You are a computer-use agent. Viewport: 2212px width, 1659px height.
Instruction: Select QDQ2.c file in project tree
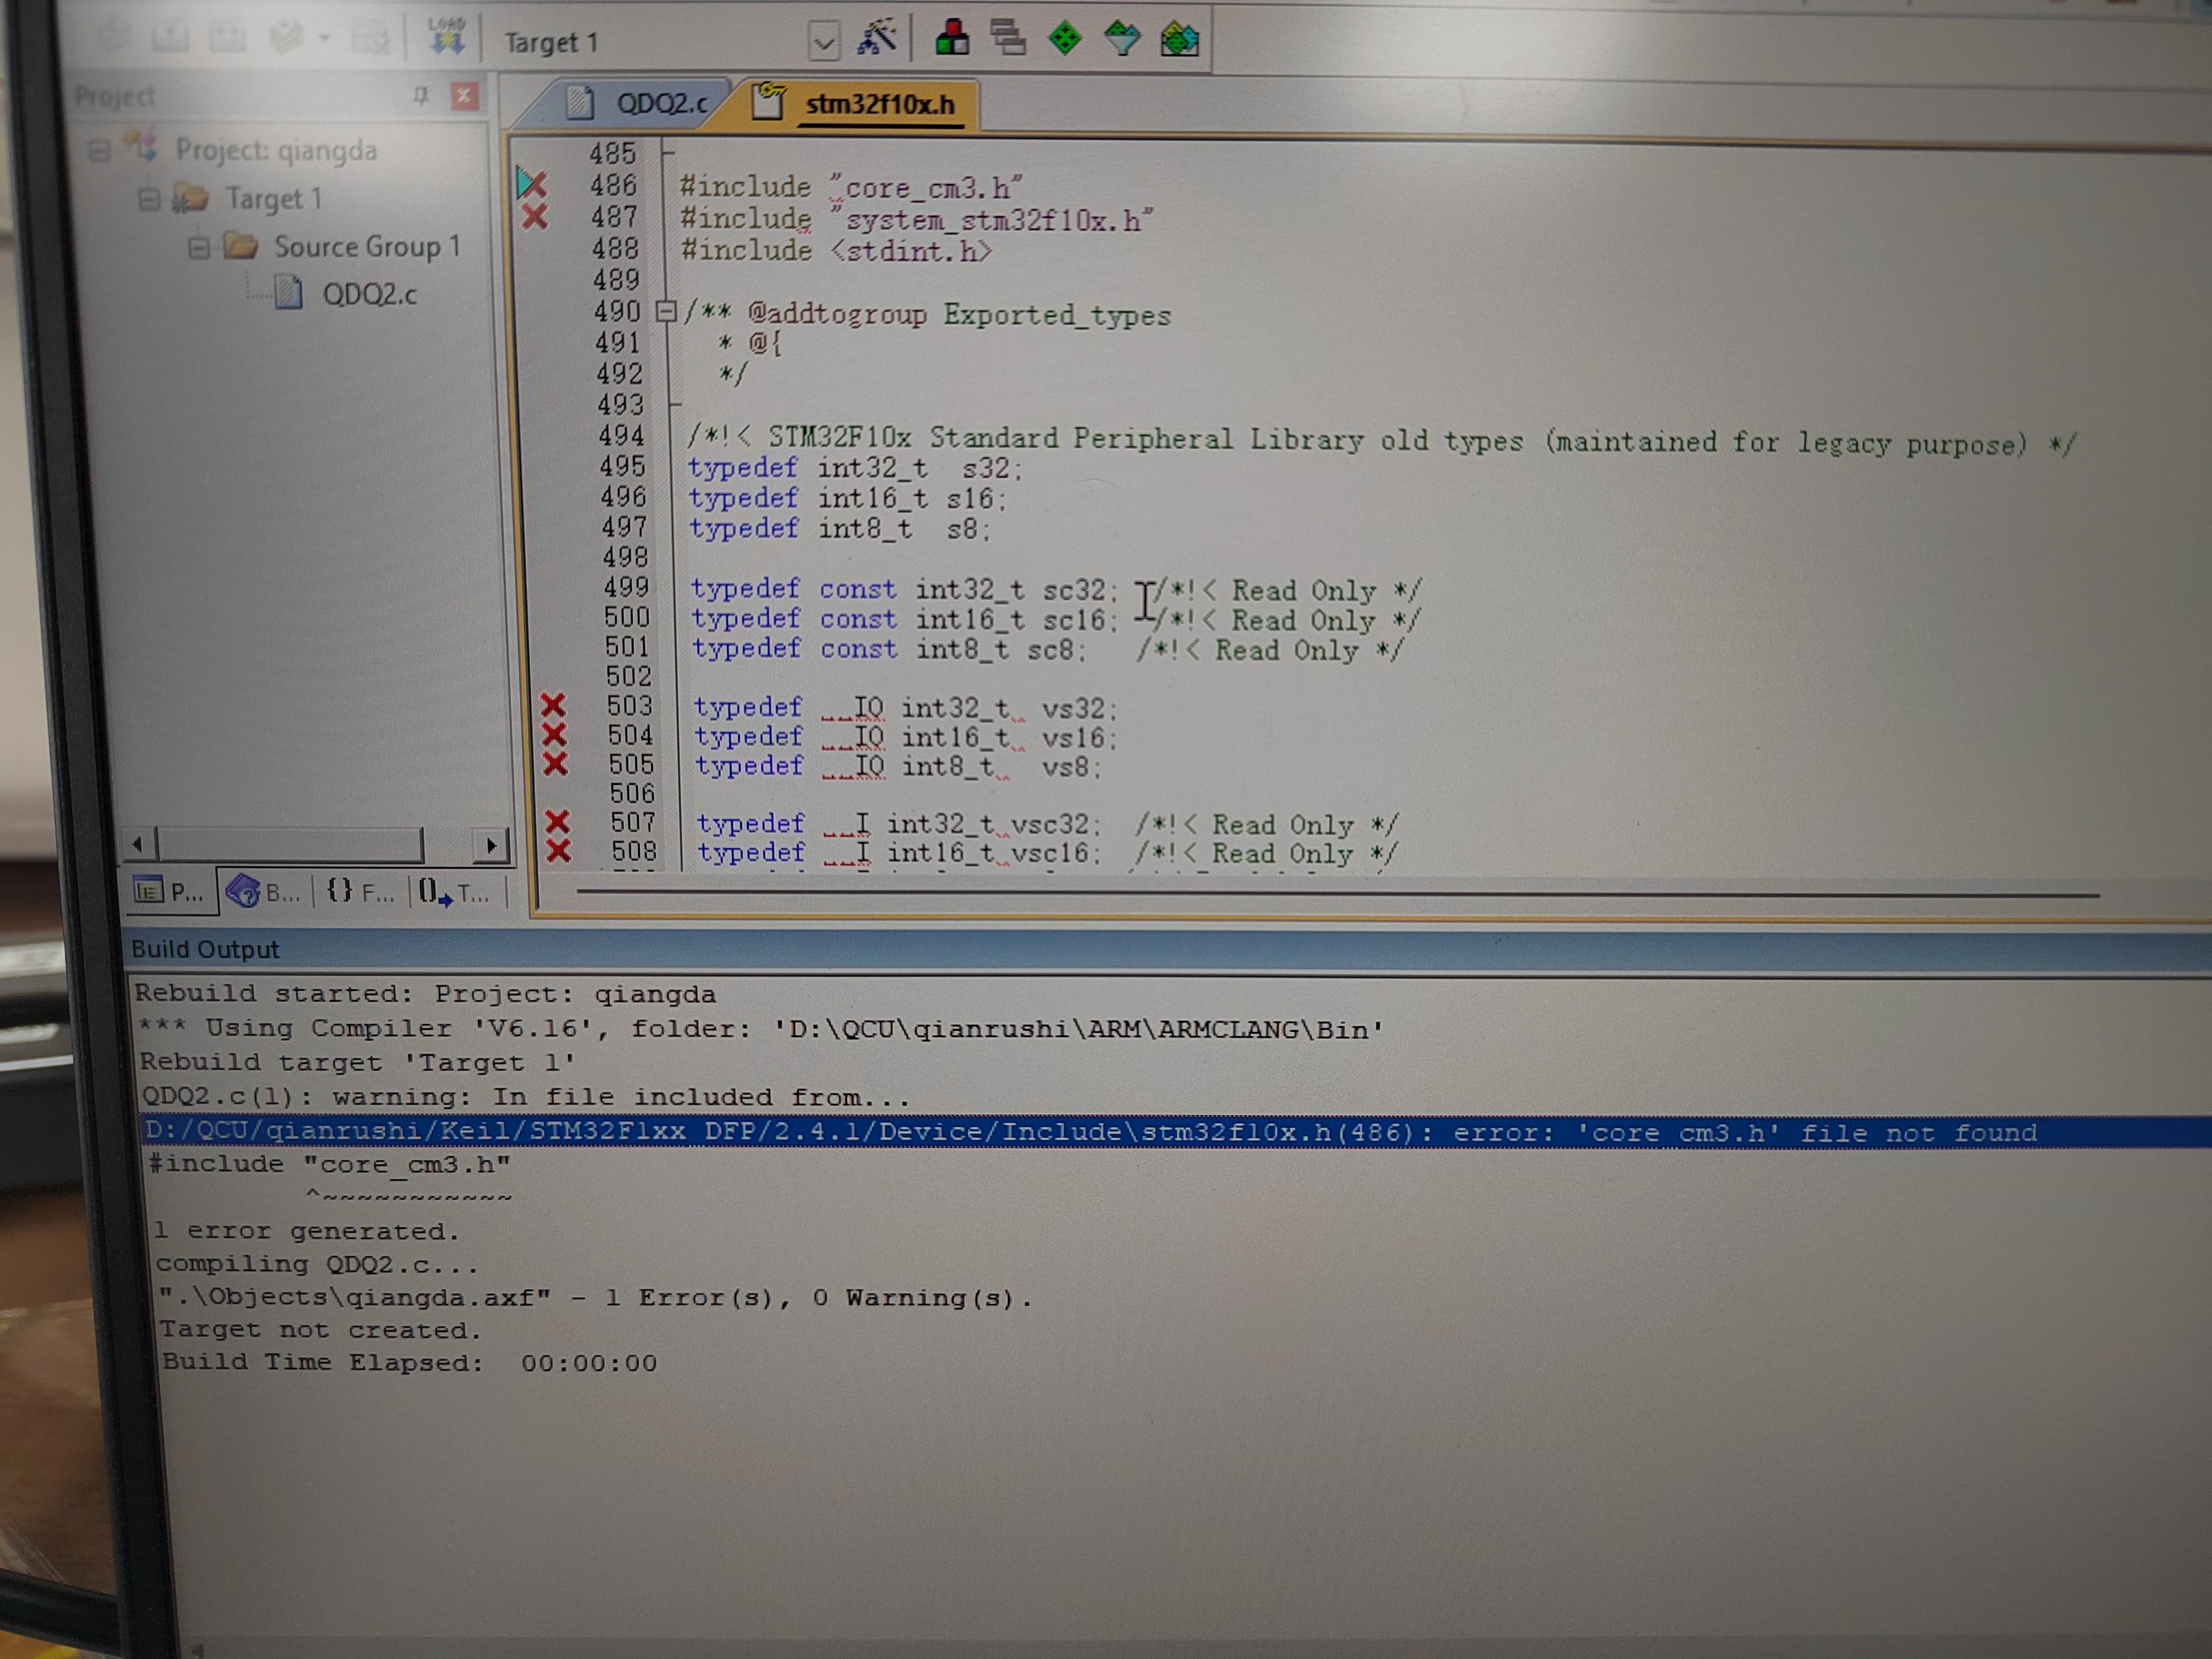pyautogui.click(x=368, y=294)
